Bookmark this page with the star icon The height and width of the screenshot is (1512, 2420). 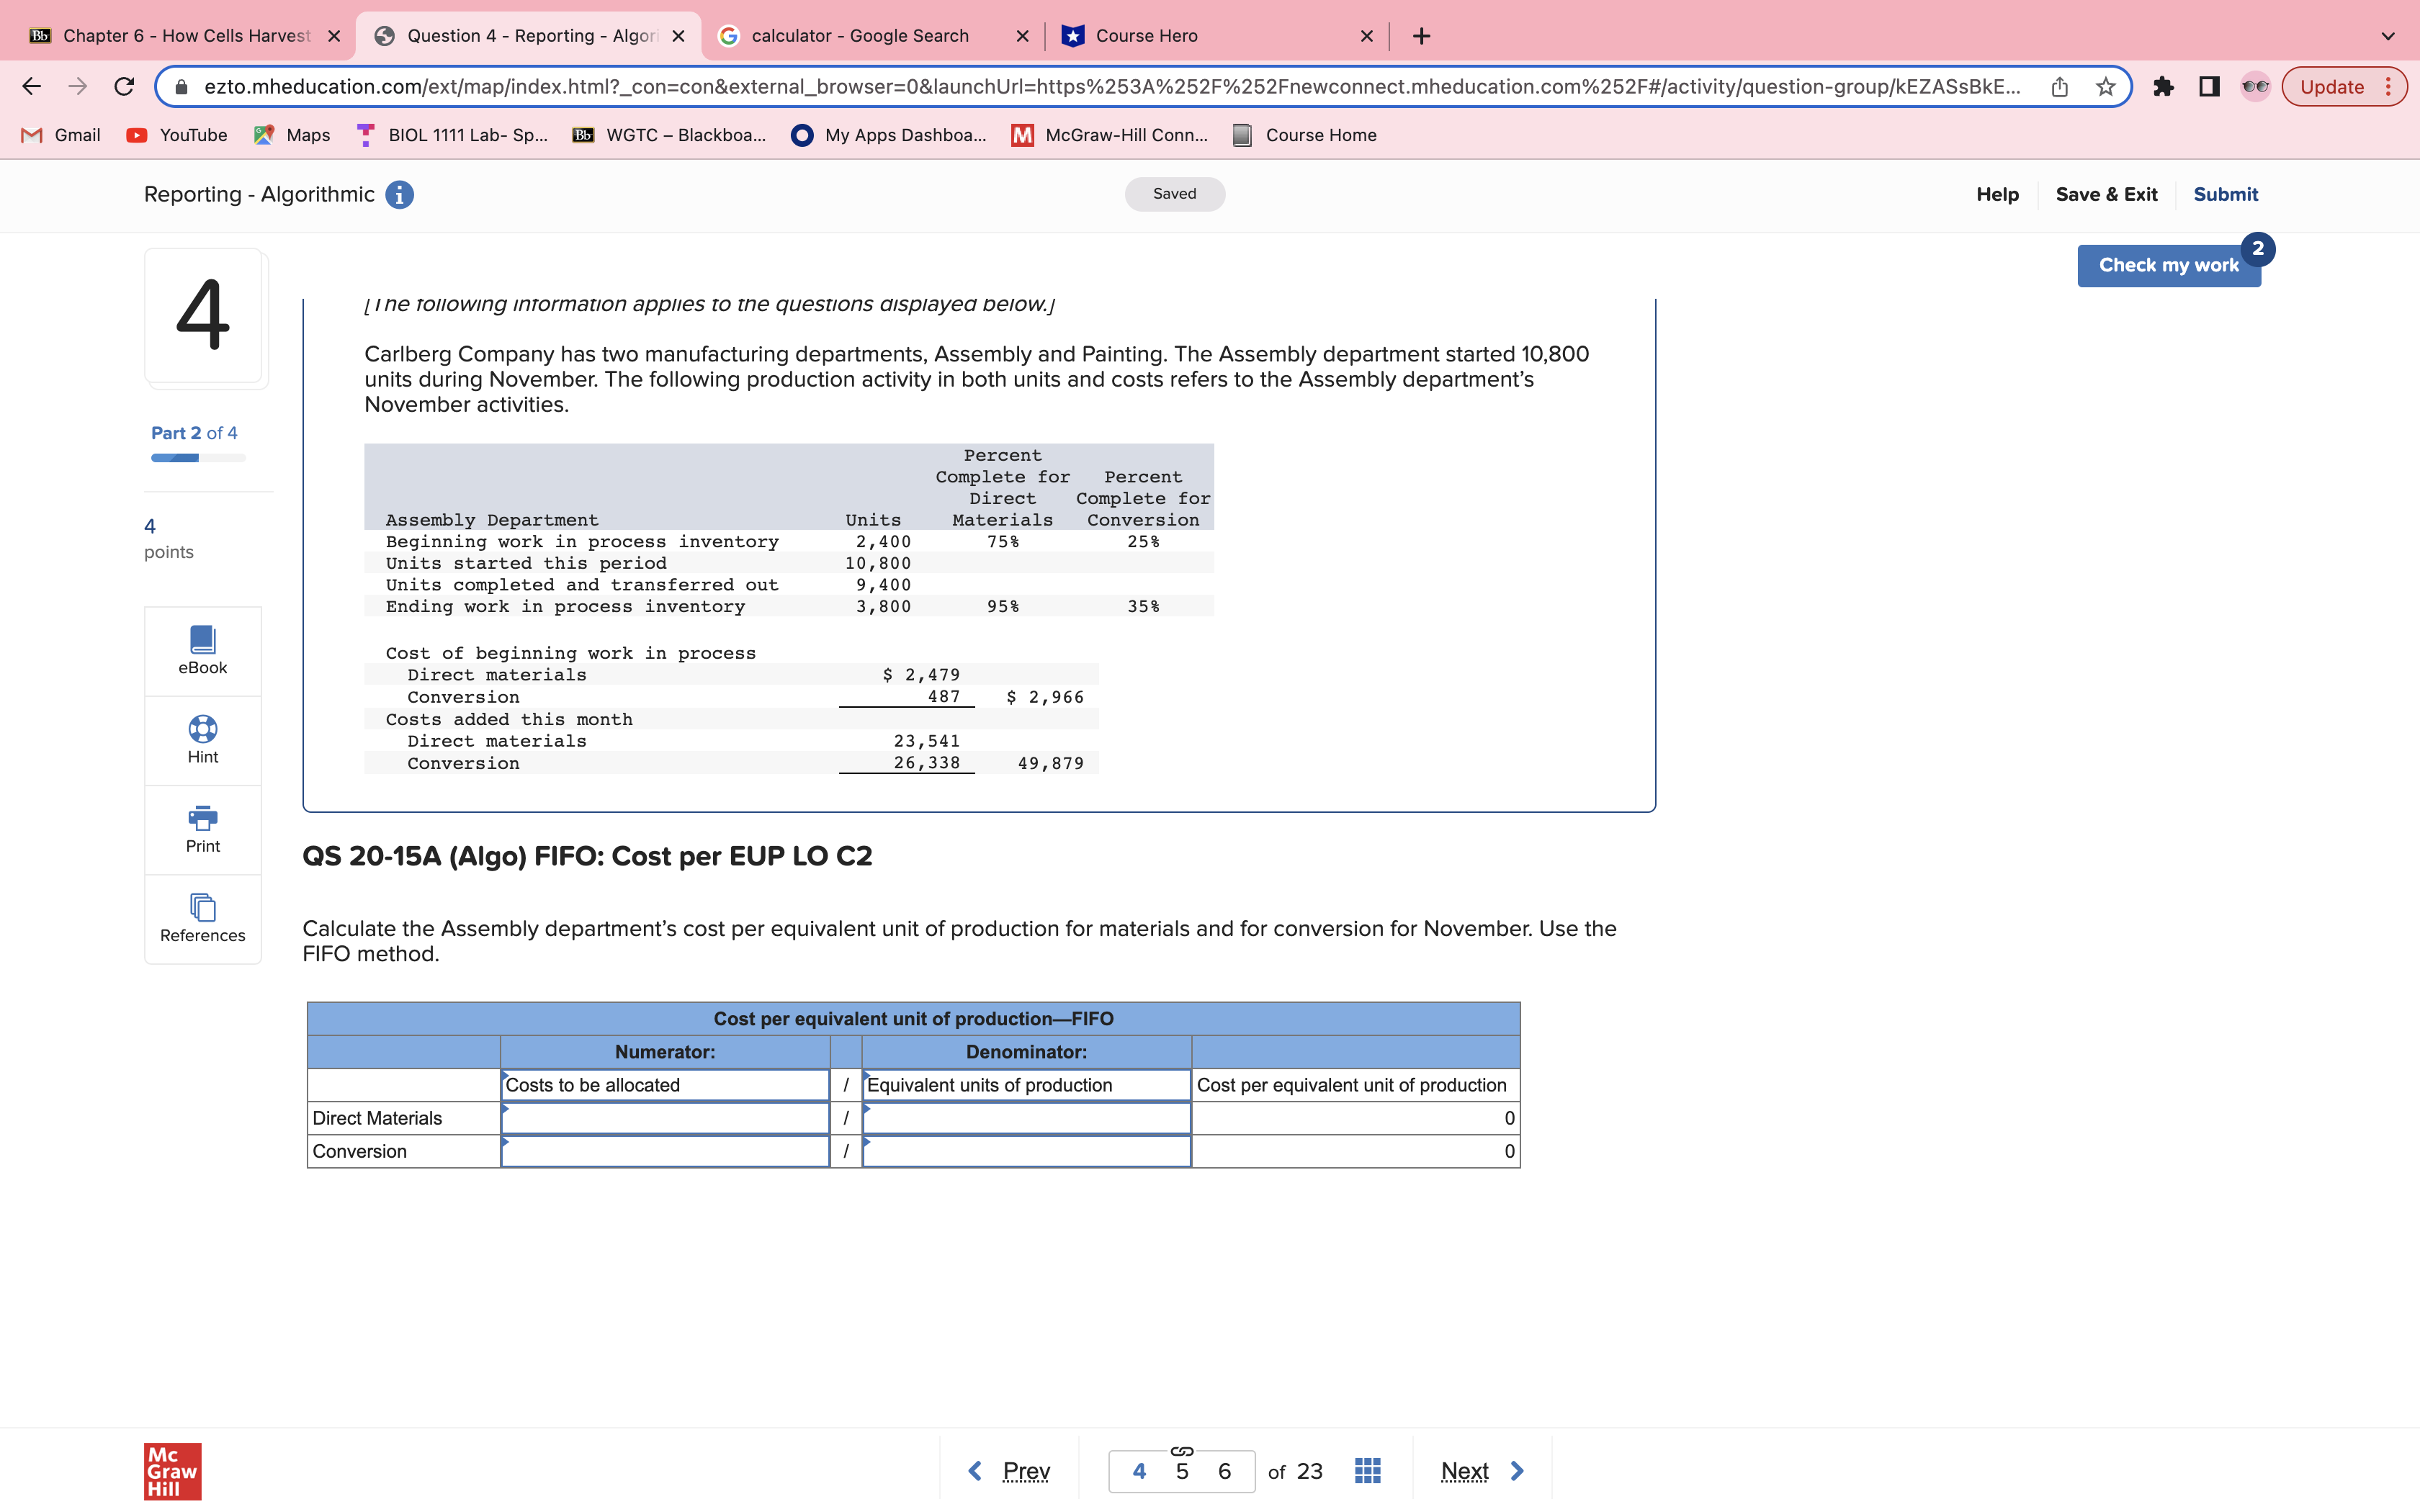pos(2105,87)
